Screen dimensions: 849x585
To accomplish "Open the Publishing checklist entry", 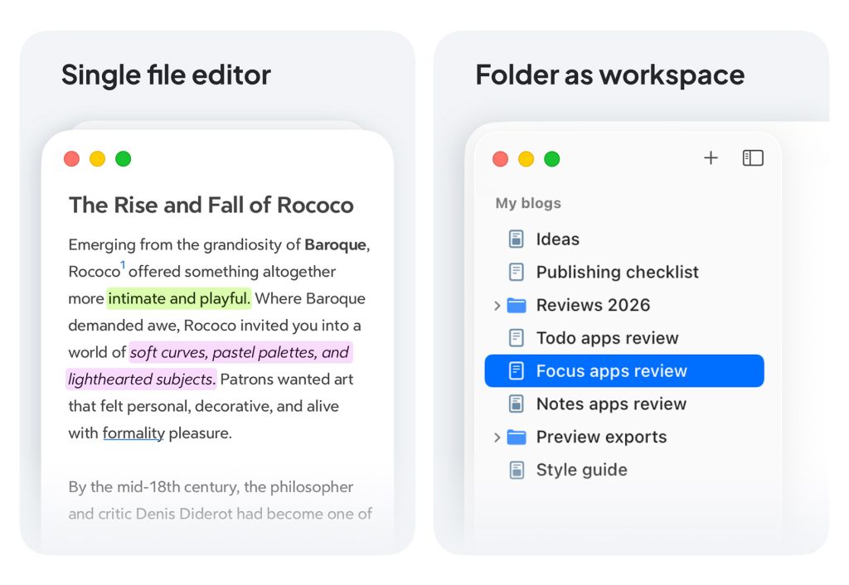I will 617,272.
